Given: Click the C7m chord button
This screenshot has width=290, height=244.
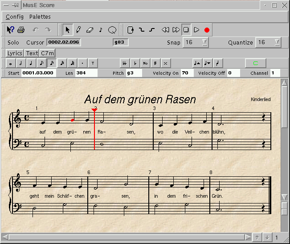Looking at the screenshot, I should pos(48,53).
